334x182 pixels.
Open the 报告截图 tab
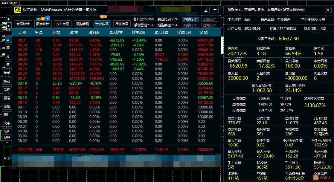tap(82, 24)
